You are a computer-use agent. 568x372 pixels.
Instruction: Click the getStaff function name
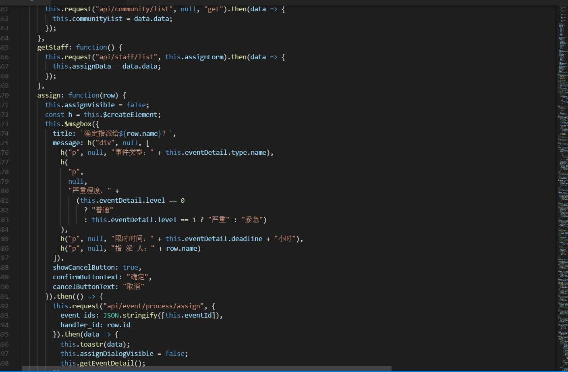(52, 47)
